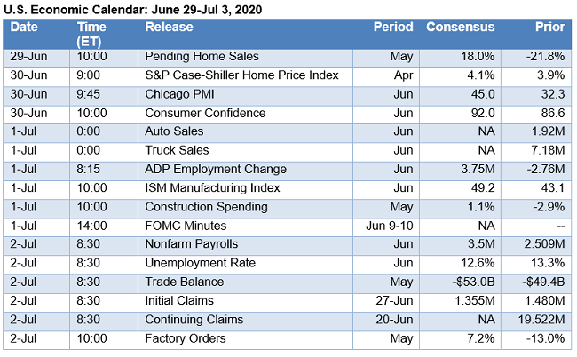Click the Consensus column header
This screenshot has width=577, height=357.
point(460,27)
